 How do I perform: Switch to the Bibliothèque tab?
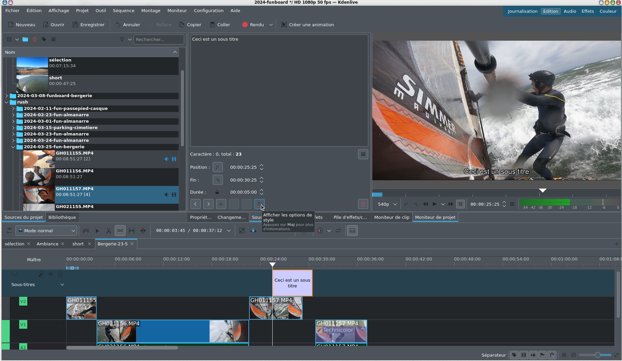62,217
